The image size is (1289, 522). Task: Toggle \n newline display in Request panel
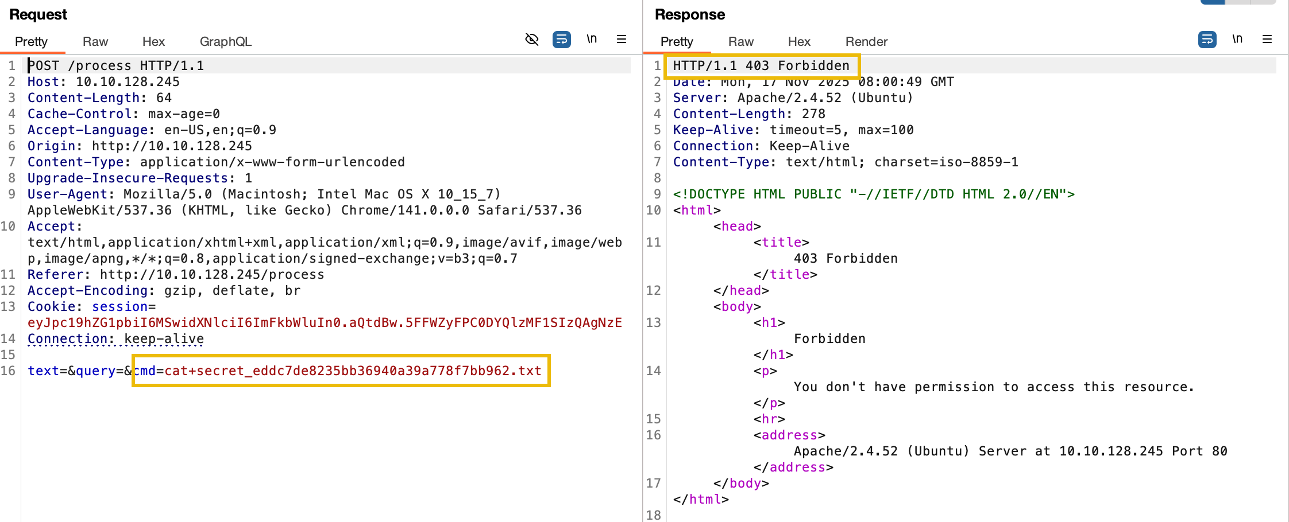(x=592, y=39)
